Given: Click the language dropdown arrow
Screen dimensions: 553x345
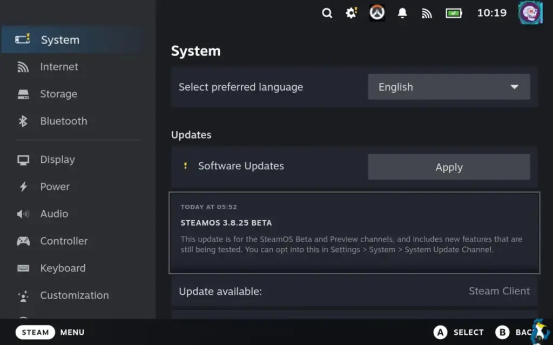Looking at the screenshot, I should coord(515,87).
